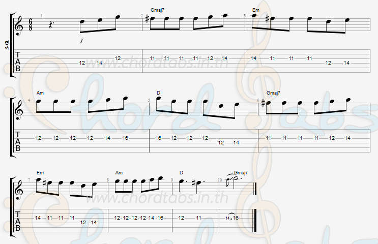Screen dimensions: 378x244
Task: Click the Em chord label above measure 3
Action: tap(256, 10)
